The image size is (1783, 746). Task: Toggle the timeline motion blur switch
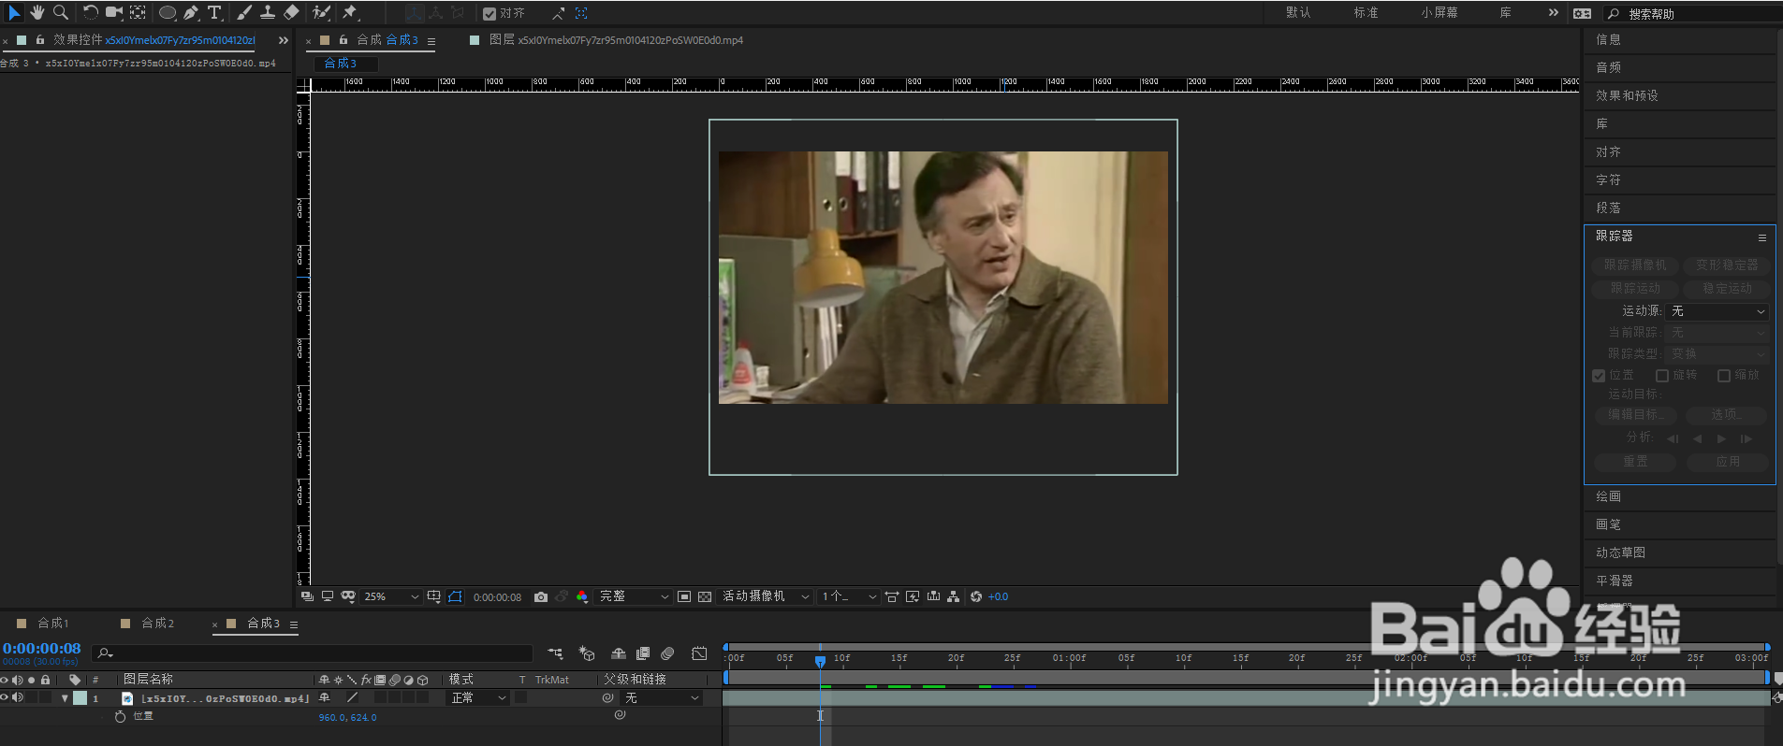(667, 653)
